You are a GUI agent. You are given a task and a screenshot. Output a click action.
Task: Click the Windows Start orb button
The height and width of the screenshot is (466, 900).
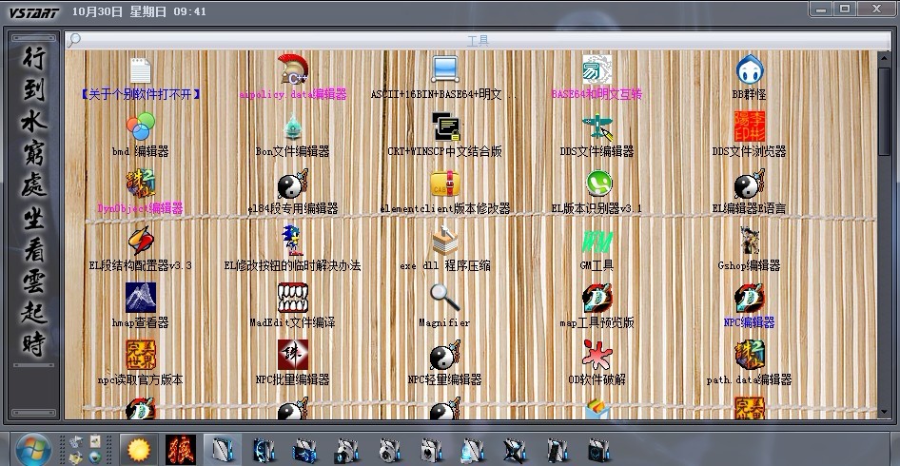coord(31,448)
